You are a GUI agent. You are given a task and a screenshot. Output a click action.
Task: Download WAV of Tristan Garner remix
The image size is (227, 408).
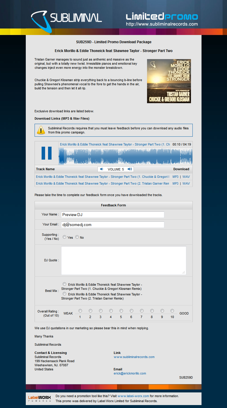pos(186,183)
